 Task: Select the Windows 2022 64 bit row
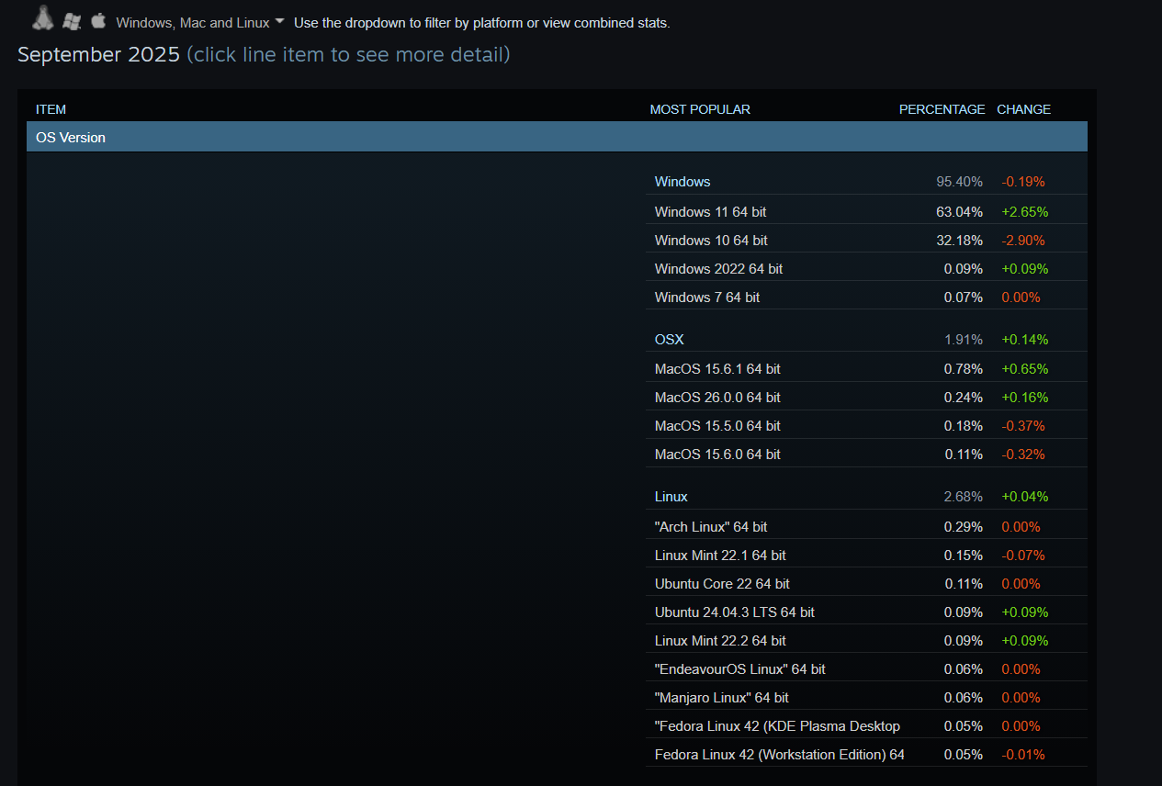[866, 268]
